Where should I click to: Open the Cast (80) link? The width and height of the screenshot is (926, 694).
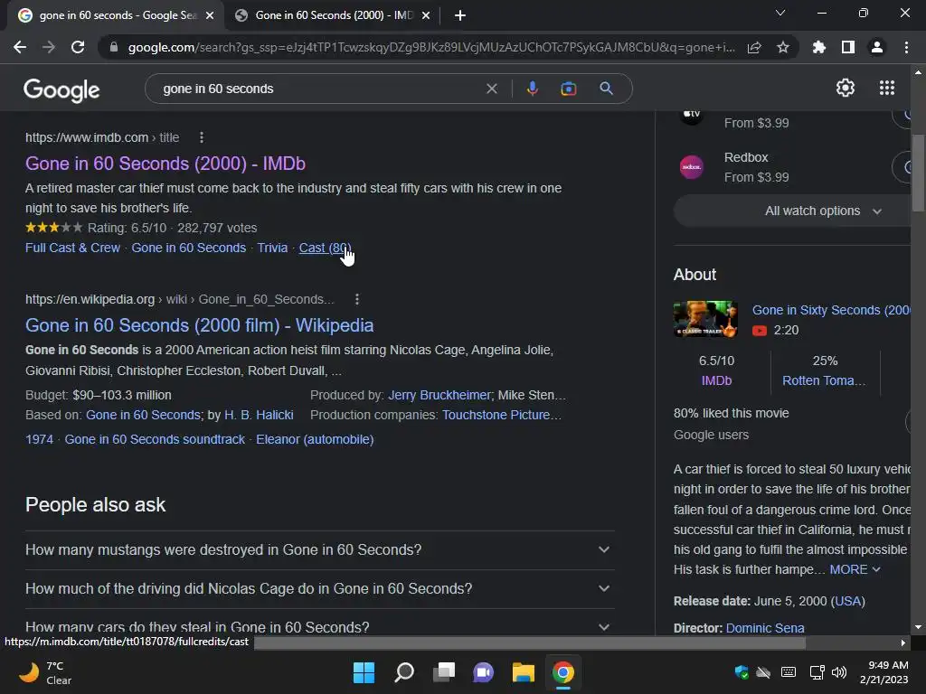point(325,248)
